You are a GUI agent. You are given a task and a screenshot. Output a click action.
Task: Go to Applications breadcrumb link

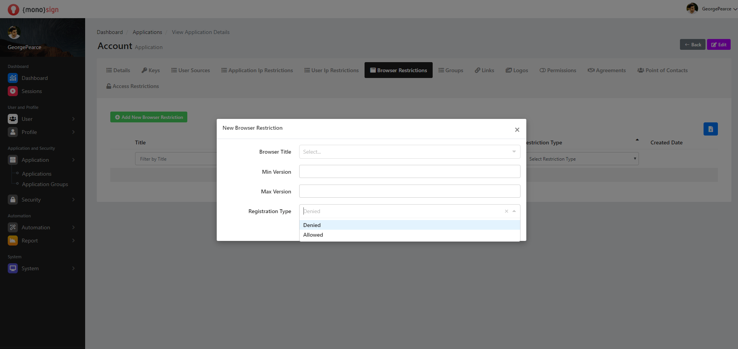click(147, 32)
